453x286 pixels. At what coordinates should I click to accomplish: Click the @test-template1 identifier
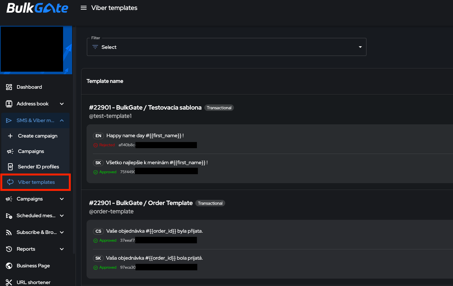[110, 116]
